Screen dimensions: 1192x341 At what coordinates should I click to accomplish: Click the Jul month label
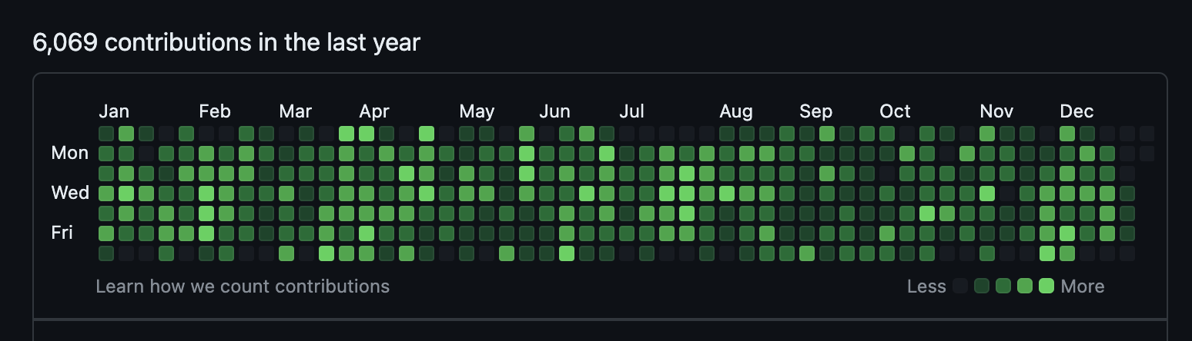tap(631, 111)
